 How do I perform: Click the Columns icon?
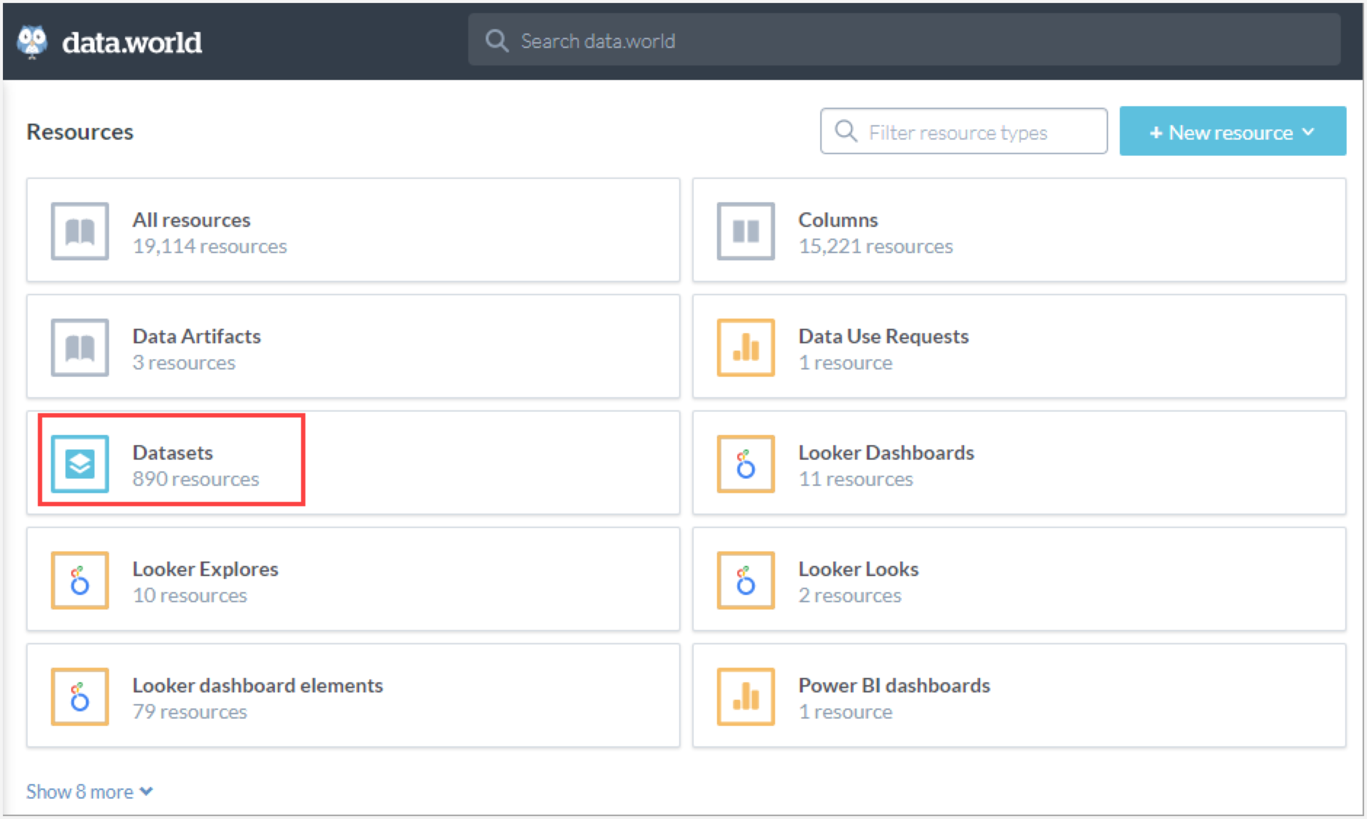[x=746, y=231]
